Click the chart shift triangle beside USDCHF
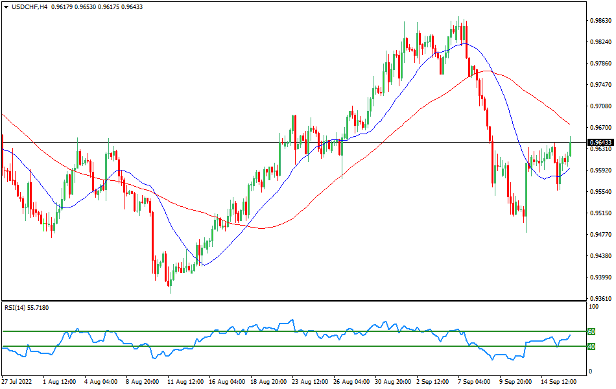The image size is (616, 389). pos(6,6)
